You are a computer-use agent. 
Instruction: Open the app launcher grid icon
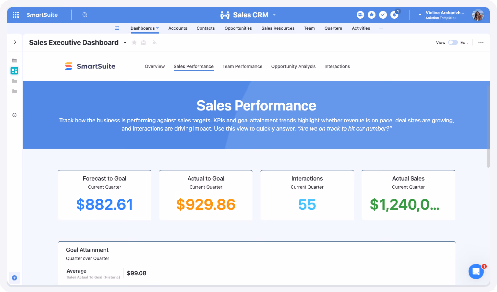click(16, 15)
